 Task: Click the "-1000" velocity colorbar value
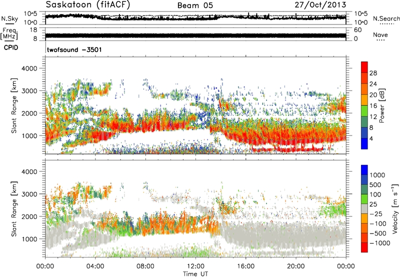point(380,243)
